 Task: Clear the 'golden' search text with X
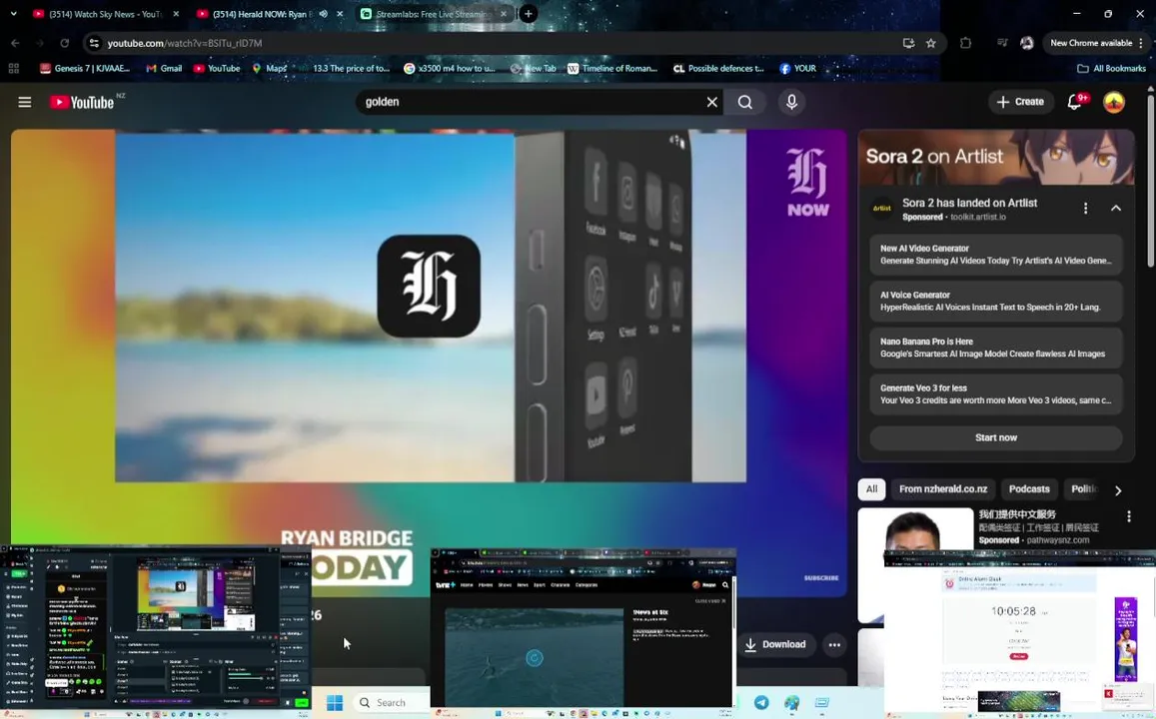[711, 102]
